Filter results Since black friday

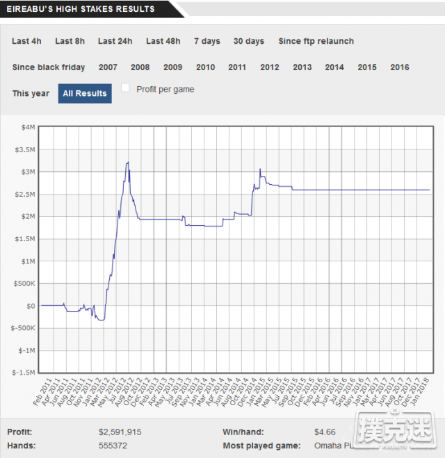tap(49, 67)
